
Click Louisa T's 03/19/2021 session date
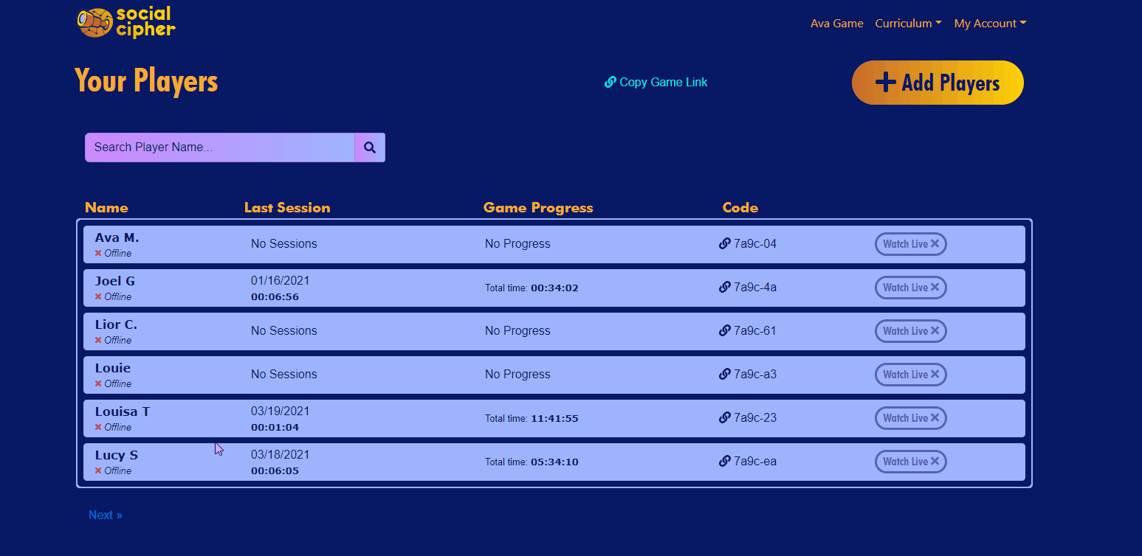pos(281,411)
